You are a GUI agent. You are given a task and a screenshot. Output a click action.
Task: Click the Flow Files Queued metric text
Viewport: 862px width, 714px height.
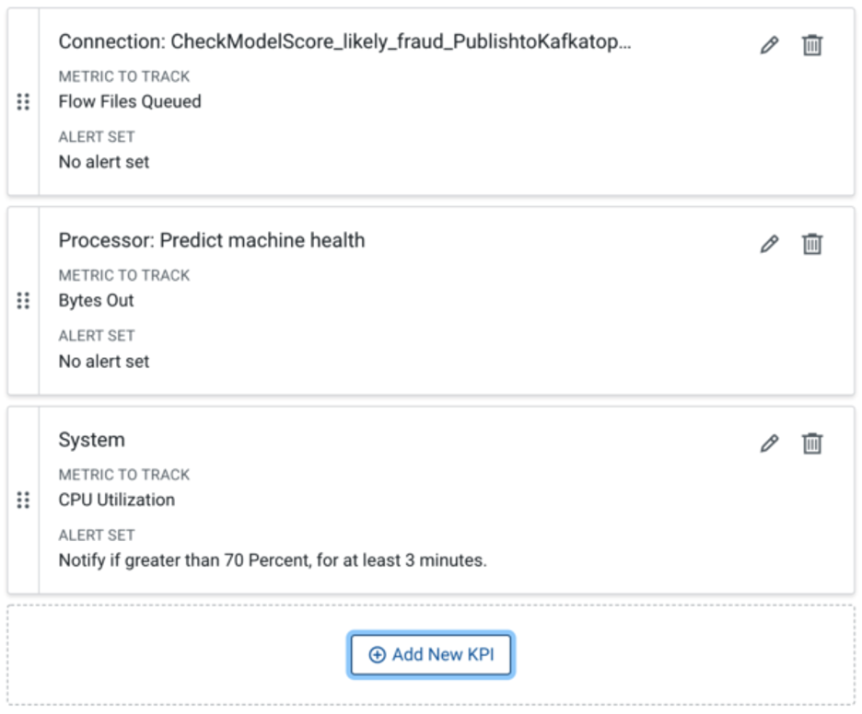coord(130,101)
